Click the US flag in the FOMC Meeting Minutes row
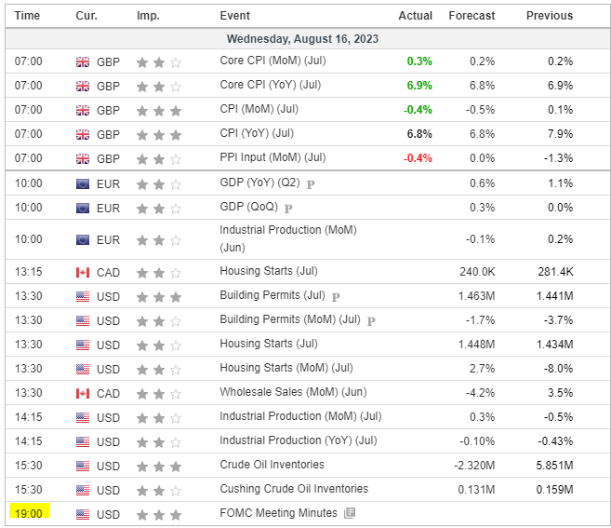 pyautogui.click(x=83, y=514)
